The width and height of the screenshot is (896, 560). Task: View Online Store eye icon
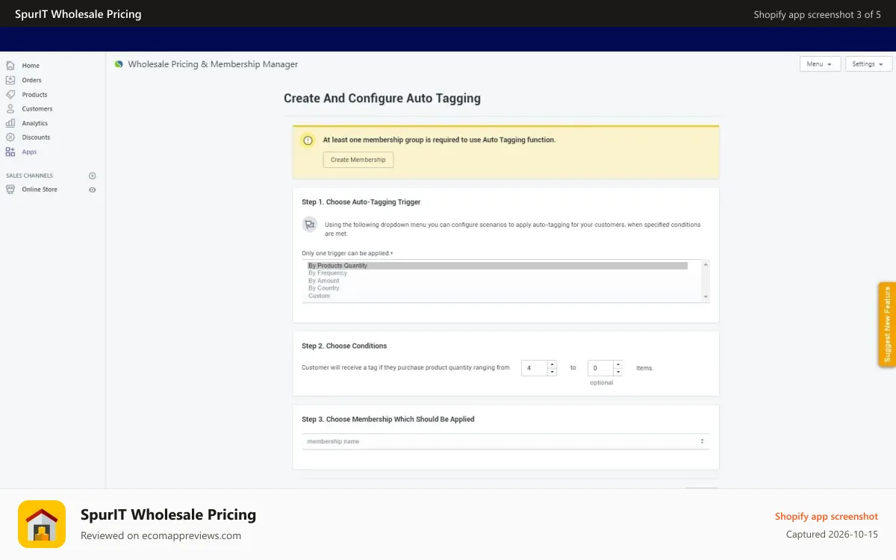point(93,190)
